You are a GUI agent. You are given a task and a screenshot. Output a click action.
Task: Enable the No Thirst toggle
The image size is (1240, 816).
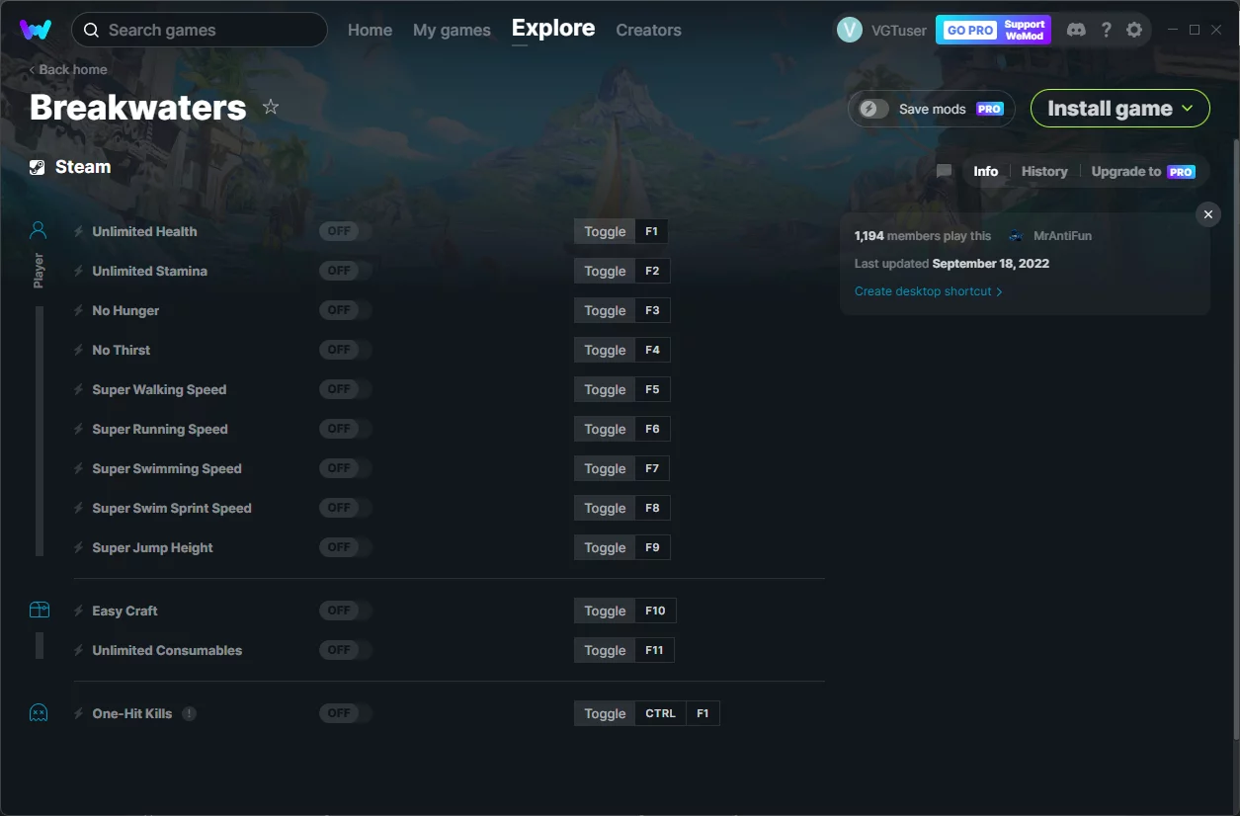coord(345,350)
